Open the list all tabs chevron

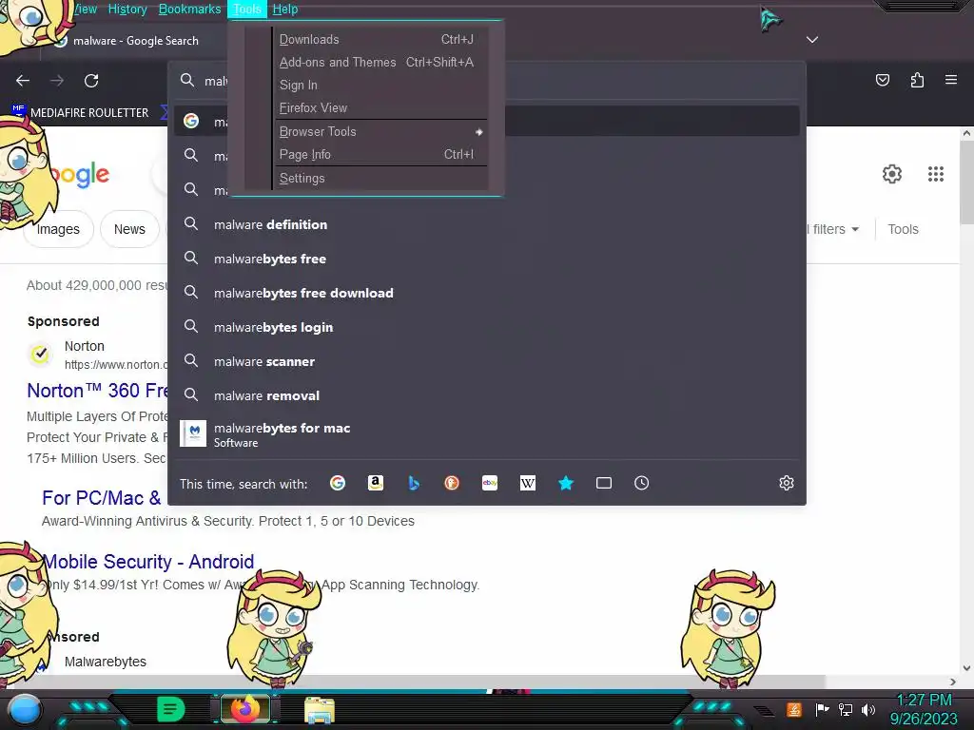(812, 40)
